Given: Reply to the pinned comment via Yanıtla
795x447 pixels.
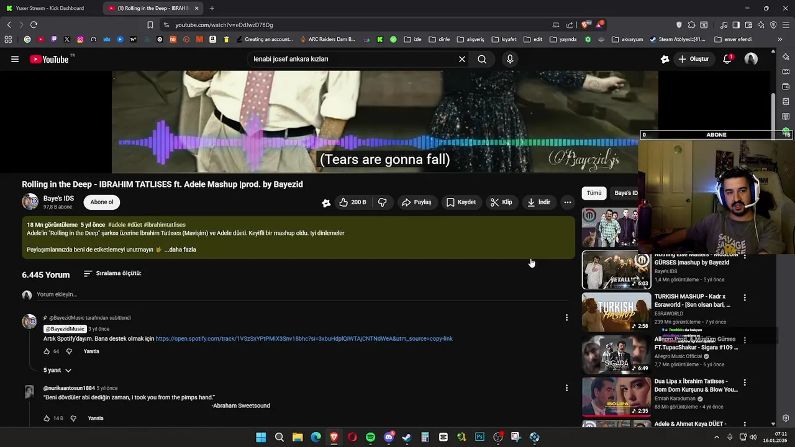Looking at the screenshot, I should click(x=91, y=351).
